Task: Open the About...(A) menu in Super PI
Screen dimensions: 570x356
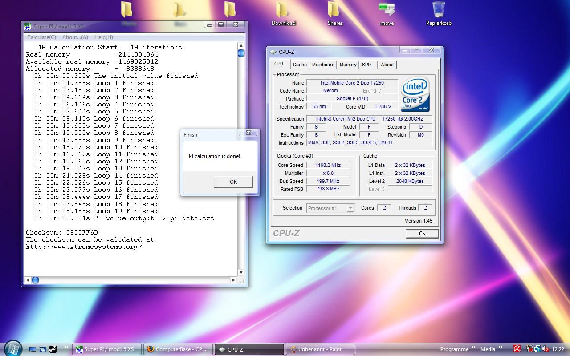Action: (75, 37)
